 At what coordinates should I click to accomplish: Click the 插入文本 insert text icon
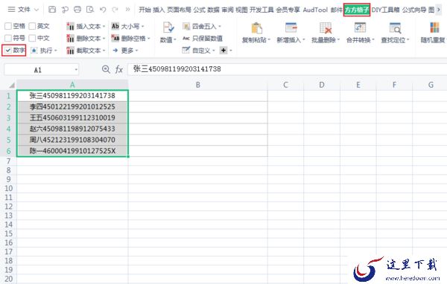pos(70,27)
